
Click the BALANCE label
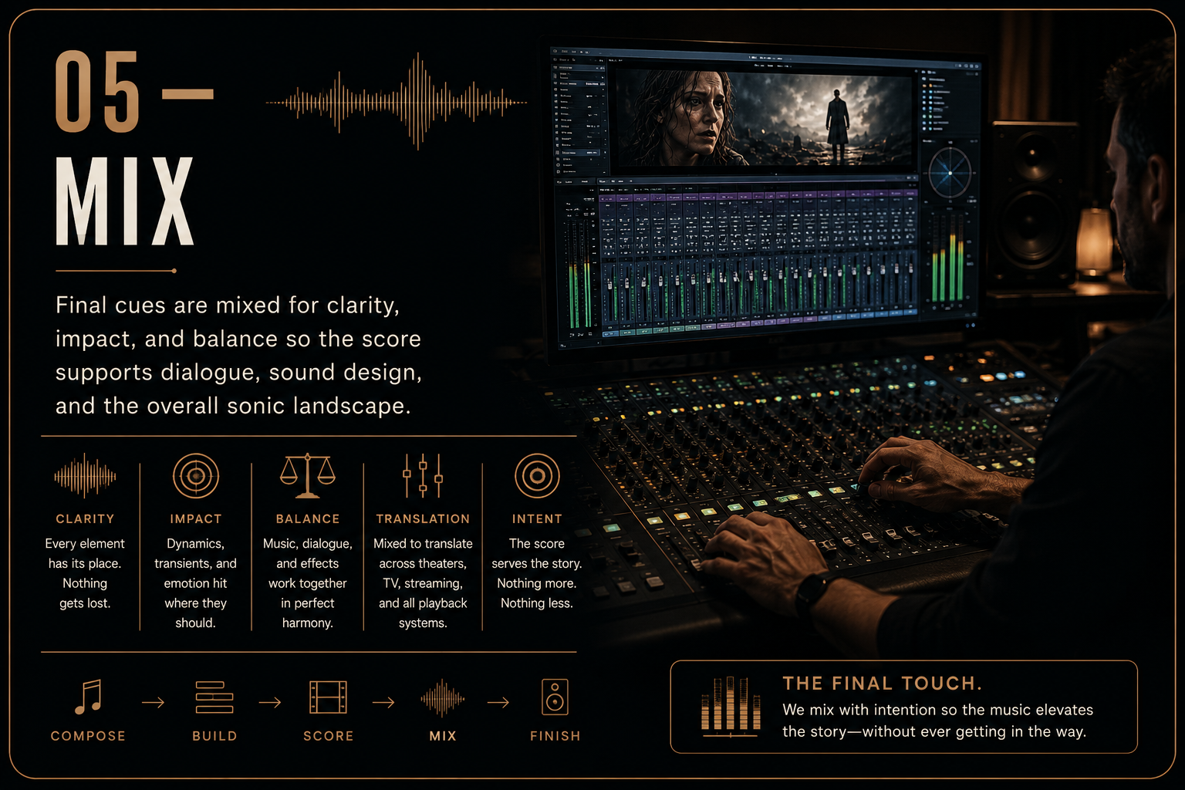click(x=308, y=519)
